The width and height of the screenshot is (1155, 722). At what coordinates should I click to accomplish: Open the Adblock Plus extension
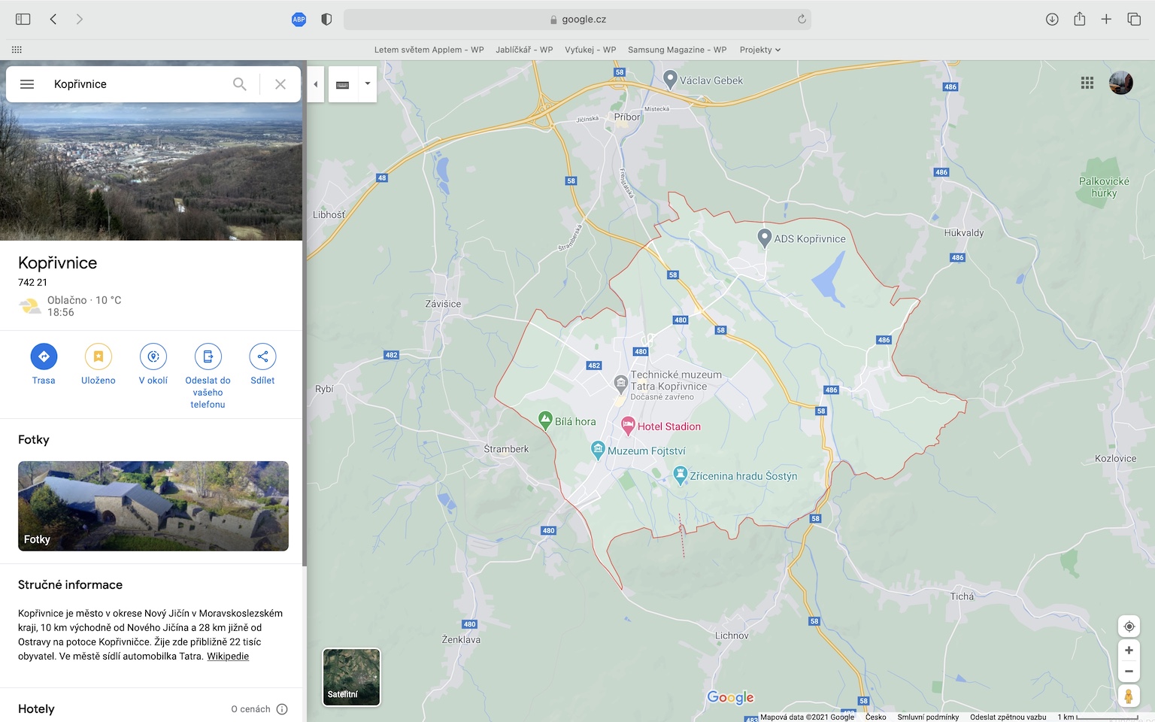[x=299, y=20]
